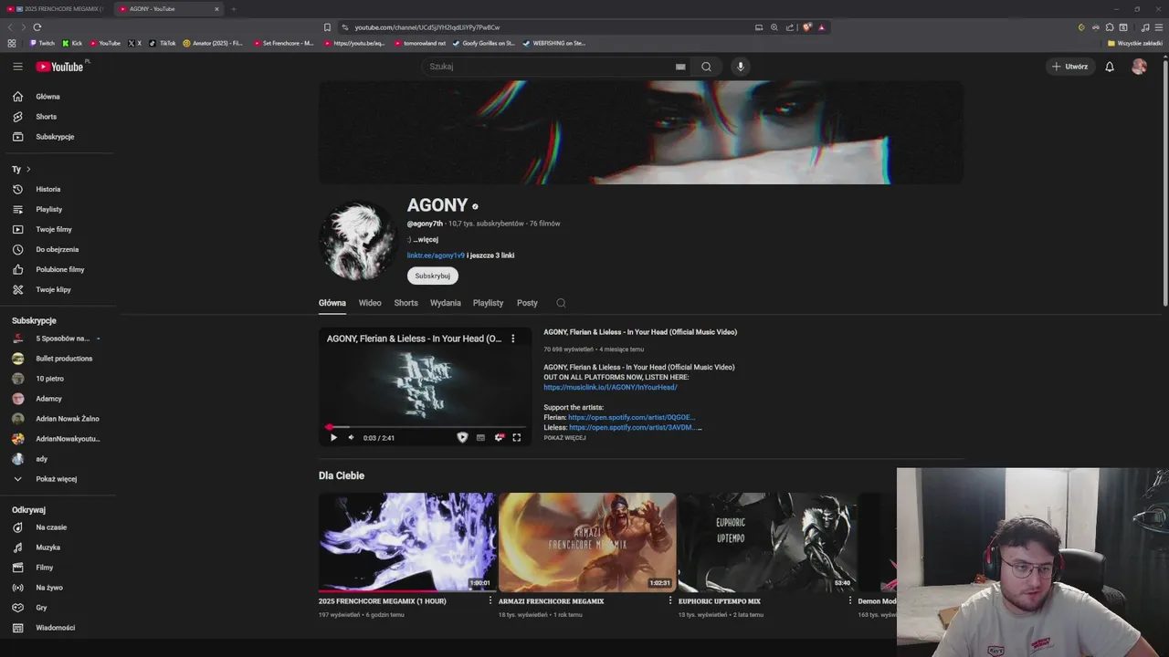This screenshot has width=1169, height=657.
Task: Toggle subtitles on the featured video
Action: [480, 438]
